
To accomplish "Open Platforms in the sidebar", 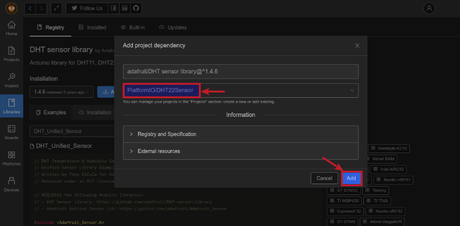I will [11, 158].
